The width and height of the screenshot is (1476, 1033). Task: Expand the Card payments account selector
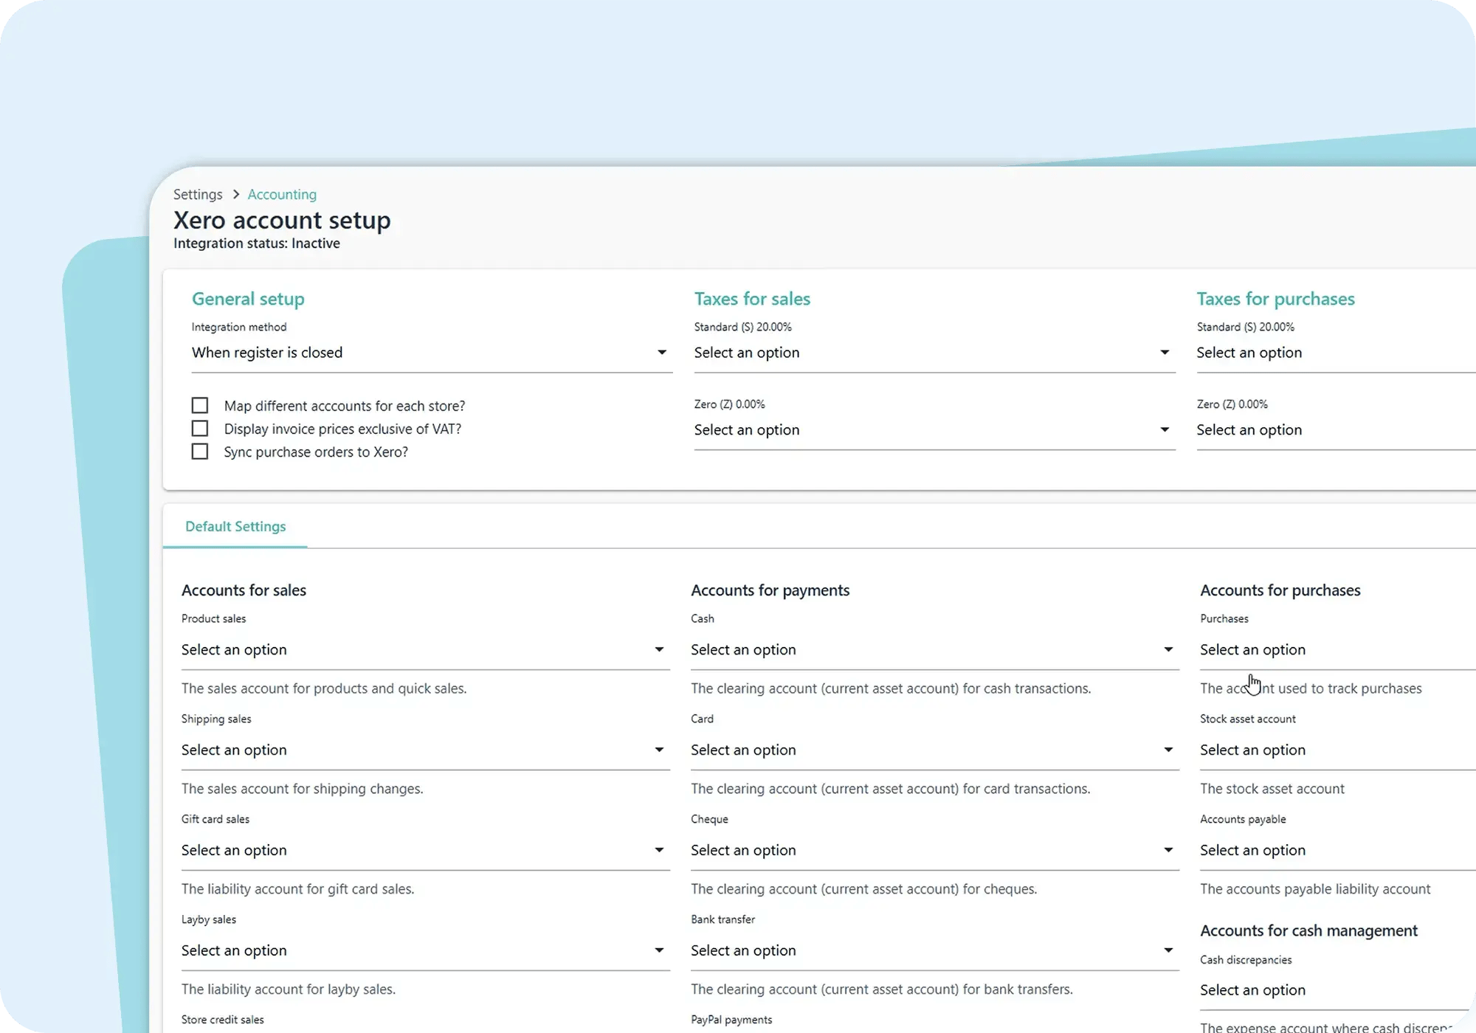[x=1168, y=750]
